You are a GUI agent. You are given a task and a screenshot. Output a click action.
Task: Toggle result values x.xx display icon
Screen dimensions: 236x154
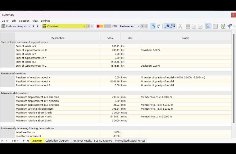173,26
